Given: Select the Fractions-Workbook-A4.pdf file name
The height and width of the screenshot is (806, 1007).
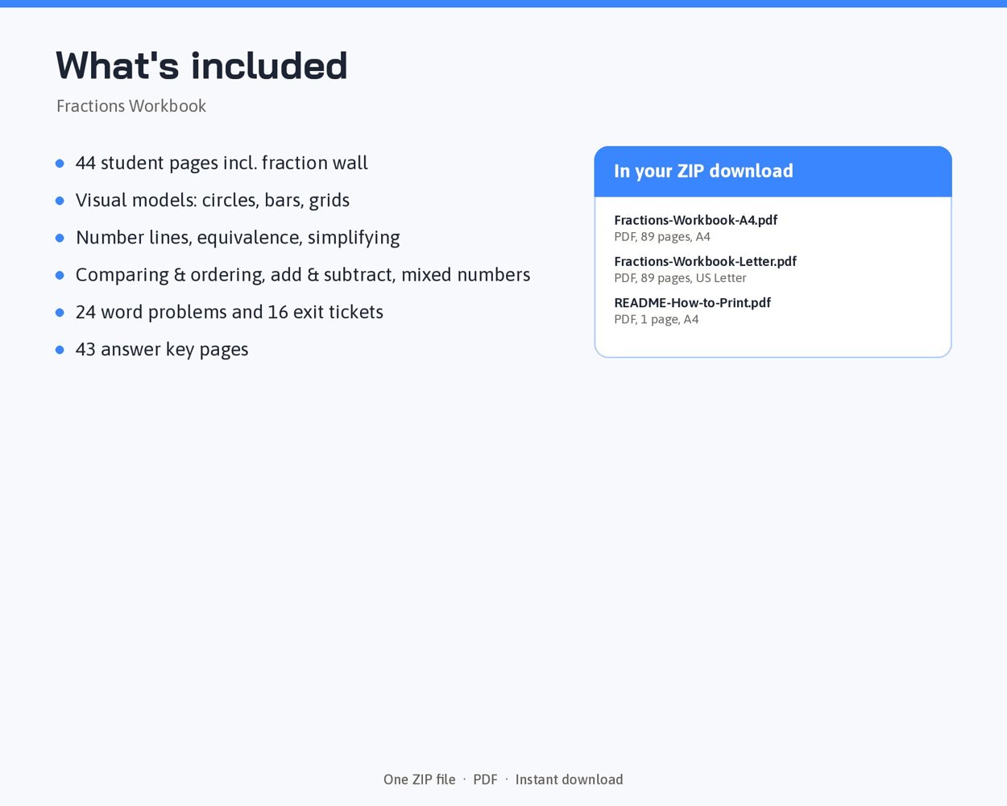Looking at the screenshot, I should click(x=695, y=220).
